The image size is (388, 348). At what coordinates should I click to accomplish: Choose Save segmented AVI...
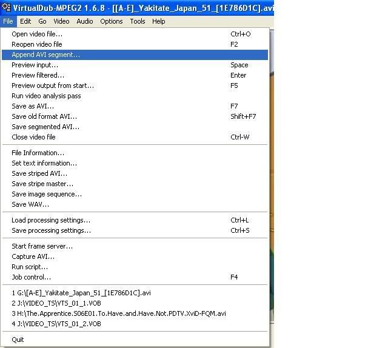135,127
